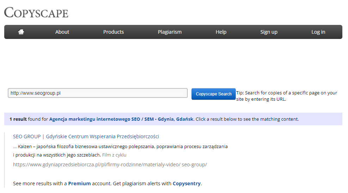
Task: Go to the Sign up page
Action: tap(269, 32)
